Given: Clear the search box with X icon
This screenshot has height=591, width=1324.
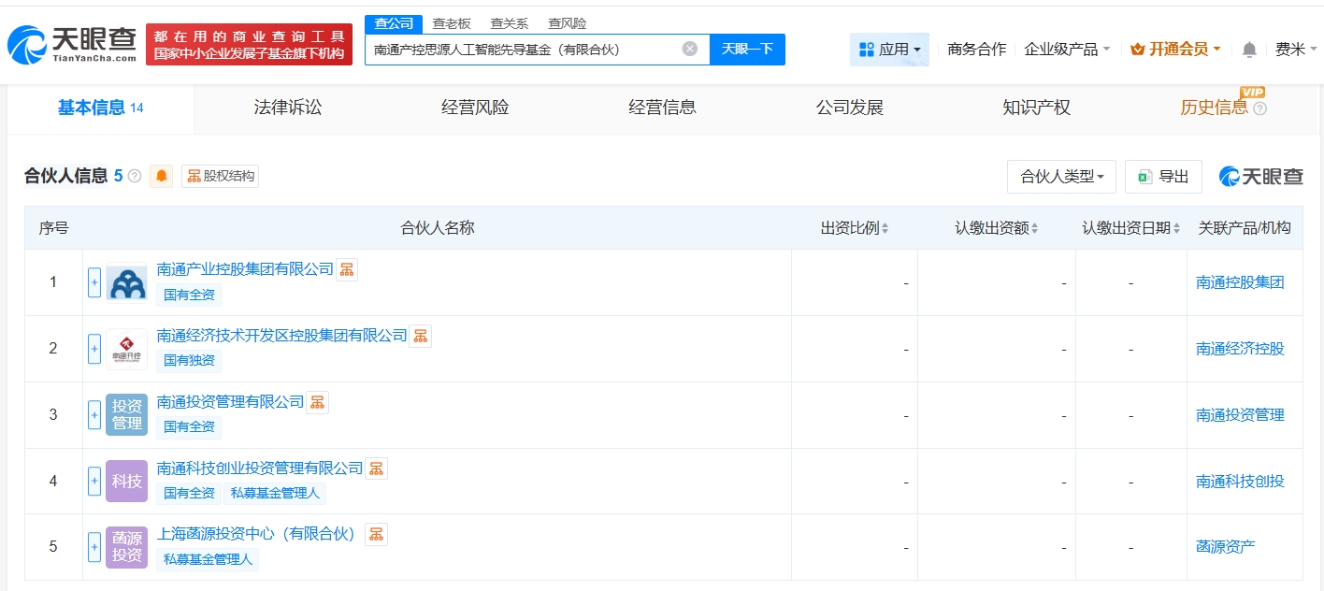Looking at the screenshot, I should coord(690,50).
